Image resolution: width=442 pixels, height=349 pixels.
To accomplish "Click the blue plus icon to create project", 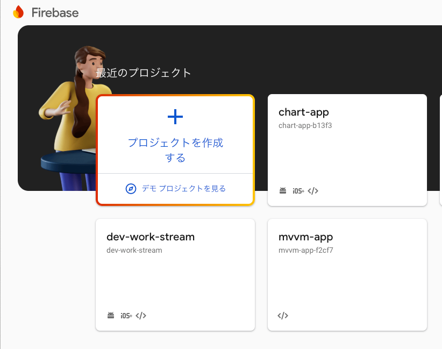I will (x=175, y=117).
